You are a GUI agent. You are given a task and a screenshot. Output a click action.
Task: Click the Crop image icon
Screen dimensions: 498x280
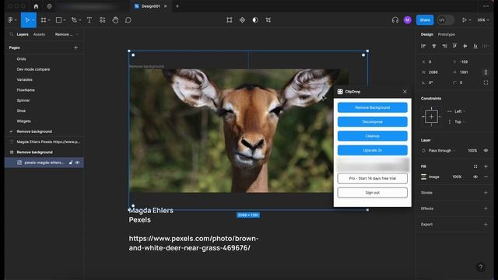tap(268, 20)
